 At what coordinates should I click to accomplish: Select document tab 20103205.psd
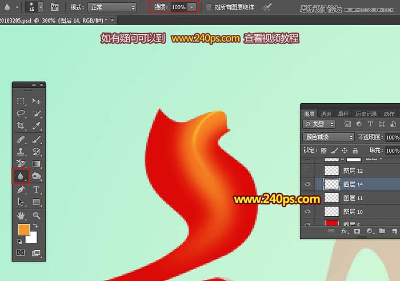(x=53, y=21)
